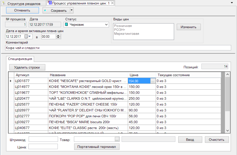
Task: Close the Процесс управления планом цен tab
Action: [x=112, y=3]
